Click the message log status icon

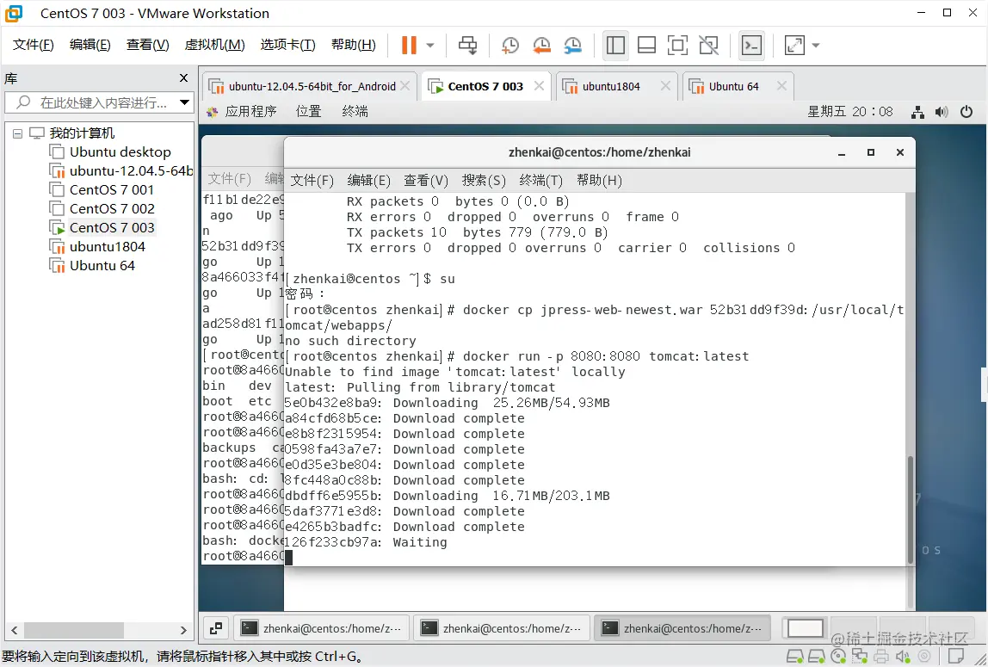pos(956,657)
